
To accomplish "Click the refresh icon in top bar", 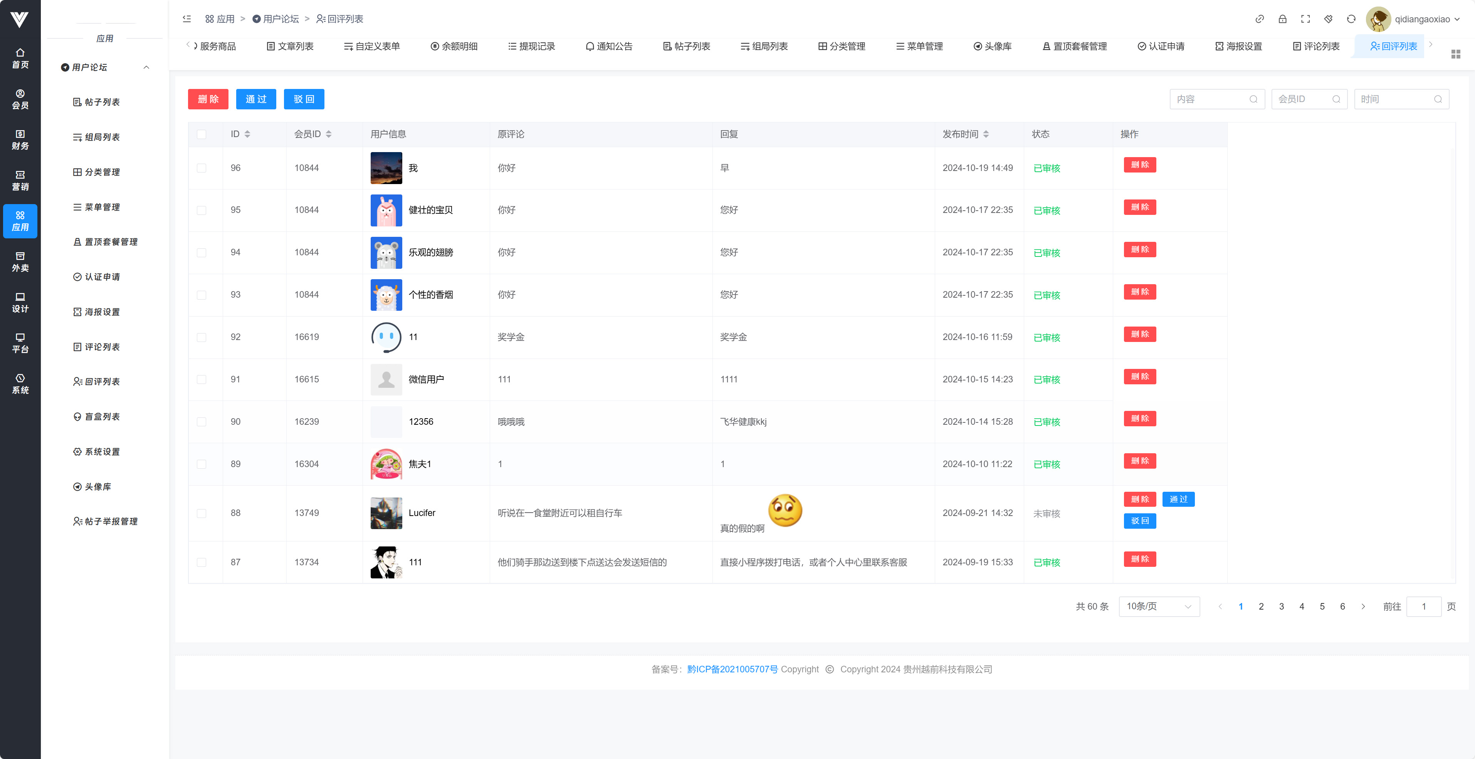I will coord(1351,19).
